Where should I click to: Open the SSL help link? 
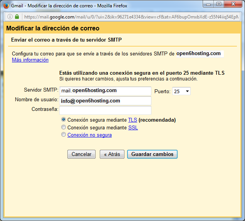(133, 127)
